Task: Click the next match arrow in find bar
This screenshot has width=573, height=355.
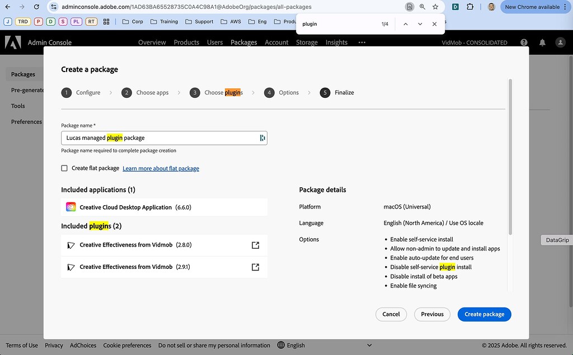Action: (x=420, y=24)
